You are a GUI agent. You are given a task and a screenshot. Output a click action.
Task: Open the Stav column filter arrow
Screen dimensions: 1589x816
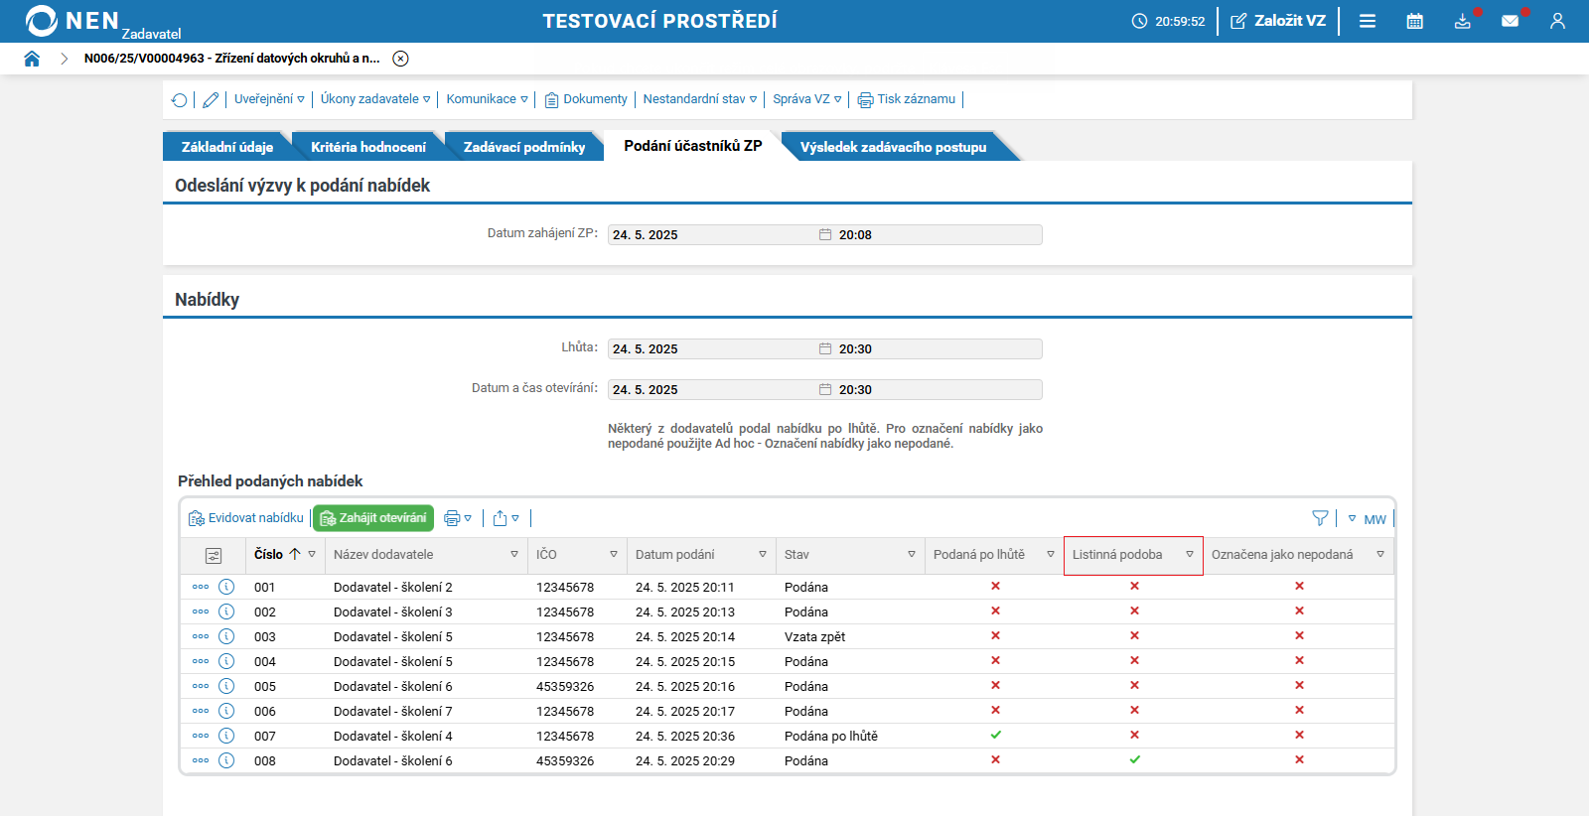(912, 555)
